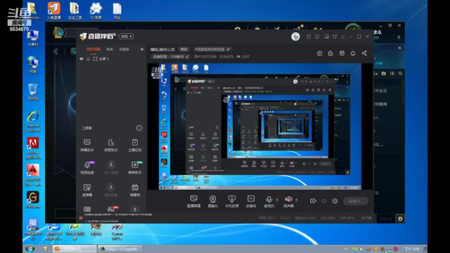Click the 连接中 start-stream button
Screen dimensions: 450x253
coord(356,201)
